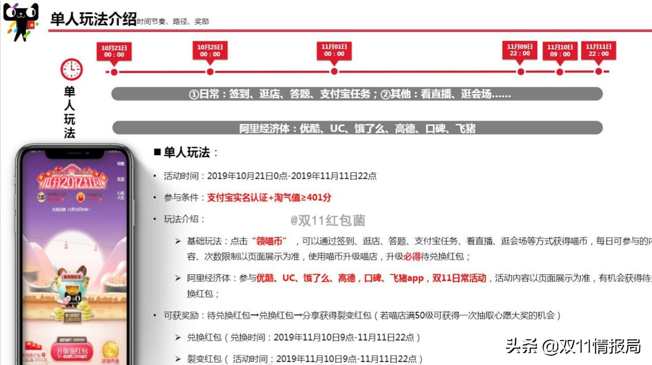This screenshot has height=365, width=652.
Task: Select the 攻略 icon on phone right edge
Action: coord(120,164)
